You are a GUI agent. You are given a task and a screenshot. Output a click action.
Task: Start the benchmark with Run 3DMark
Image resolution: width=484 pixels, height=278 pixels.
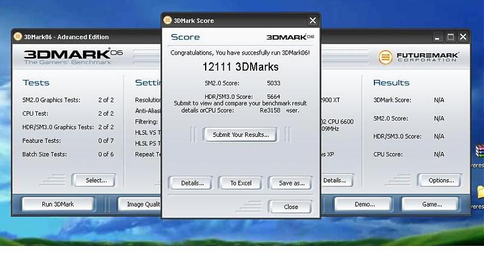click(x=57, y=204)
